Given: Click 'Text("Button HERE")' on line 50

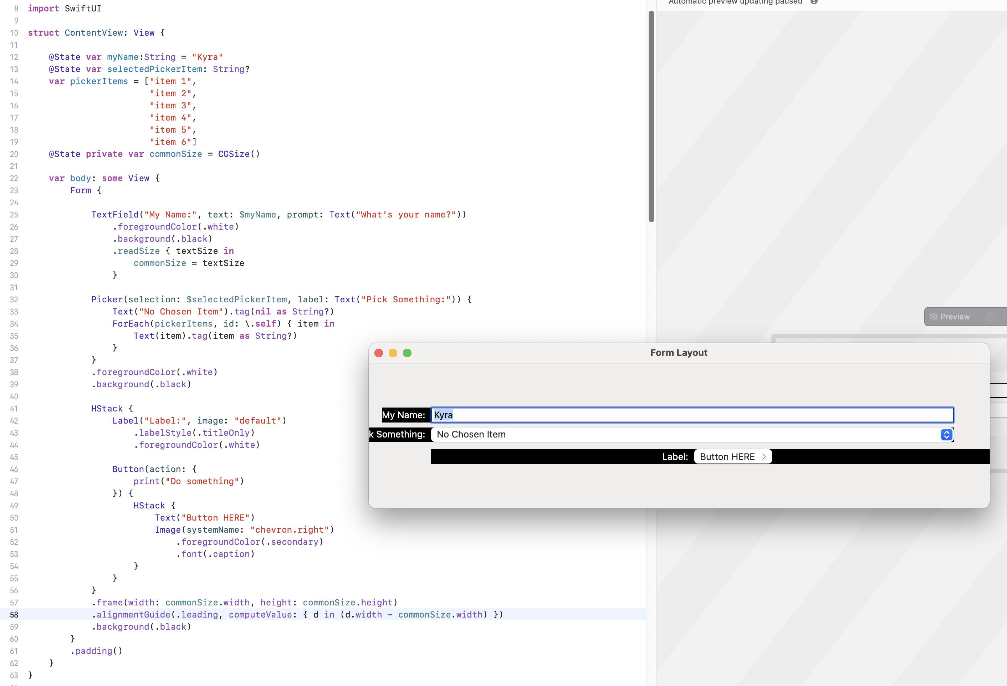Looking at the screenshot, I should [205, 518].
